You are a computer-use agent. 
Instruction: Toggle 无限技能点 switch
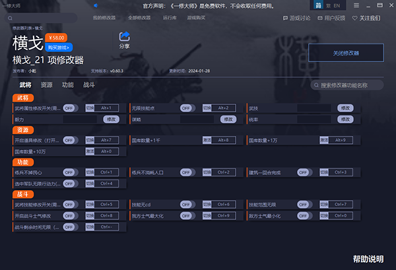[187, 108]
